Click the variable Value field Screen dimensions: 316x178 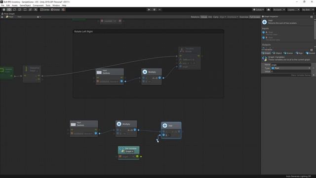[291, 71]
